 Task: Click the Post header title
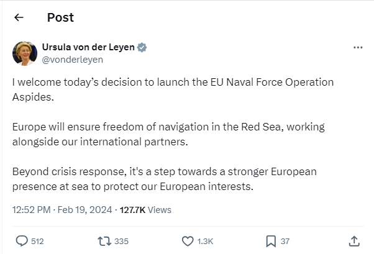pos(60,17)
